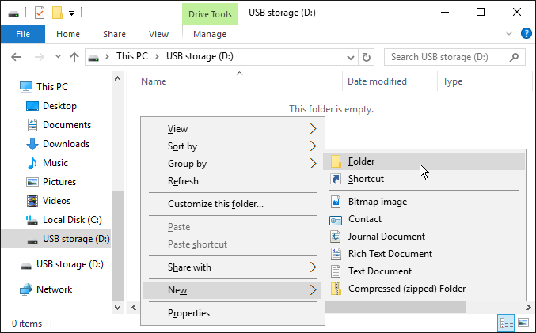This screenshot has height=333, width=536.
Task: Click the Search USB storage (D:) field
Action: 448,57
